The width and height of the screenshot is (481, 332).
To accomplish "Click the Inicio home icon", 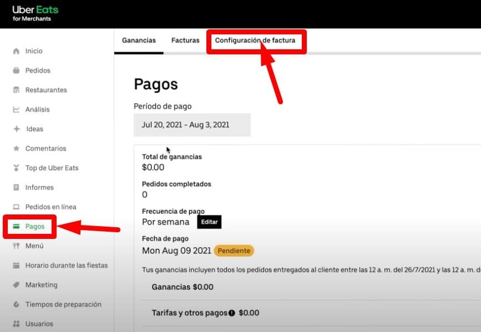I will click(x=16, y=51).
